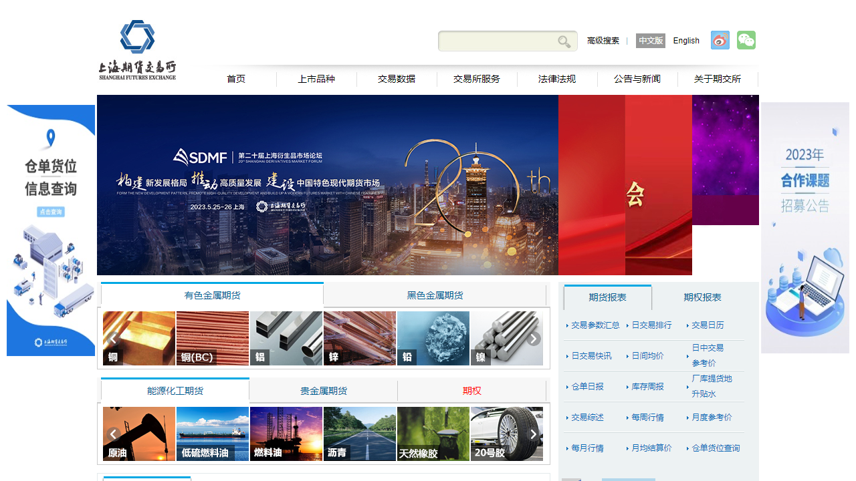This screenshot has height=481, width=856.
Task: Click the SDMF 20th forum banner
Action: coord(328,185)
